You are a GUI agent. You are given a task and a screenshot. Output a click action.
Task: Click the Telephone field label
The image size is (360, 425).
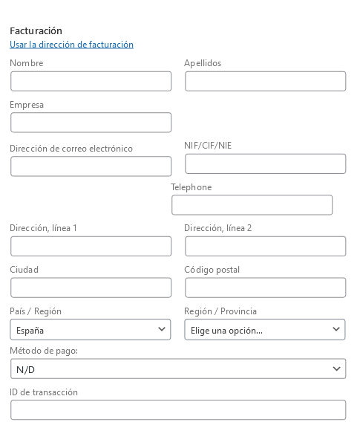tap(191, 187)
